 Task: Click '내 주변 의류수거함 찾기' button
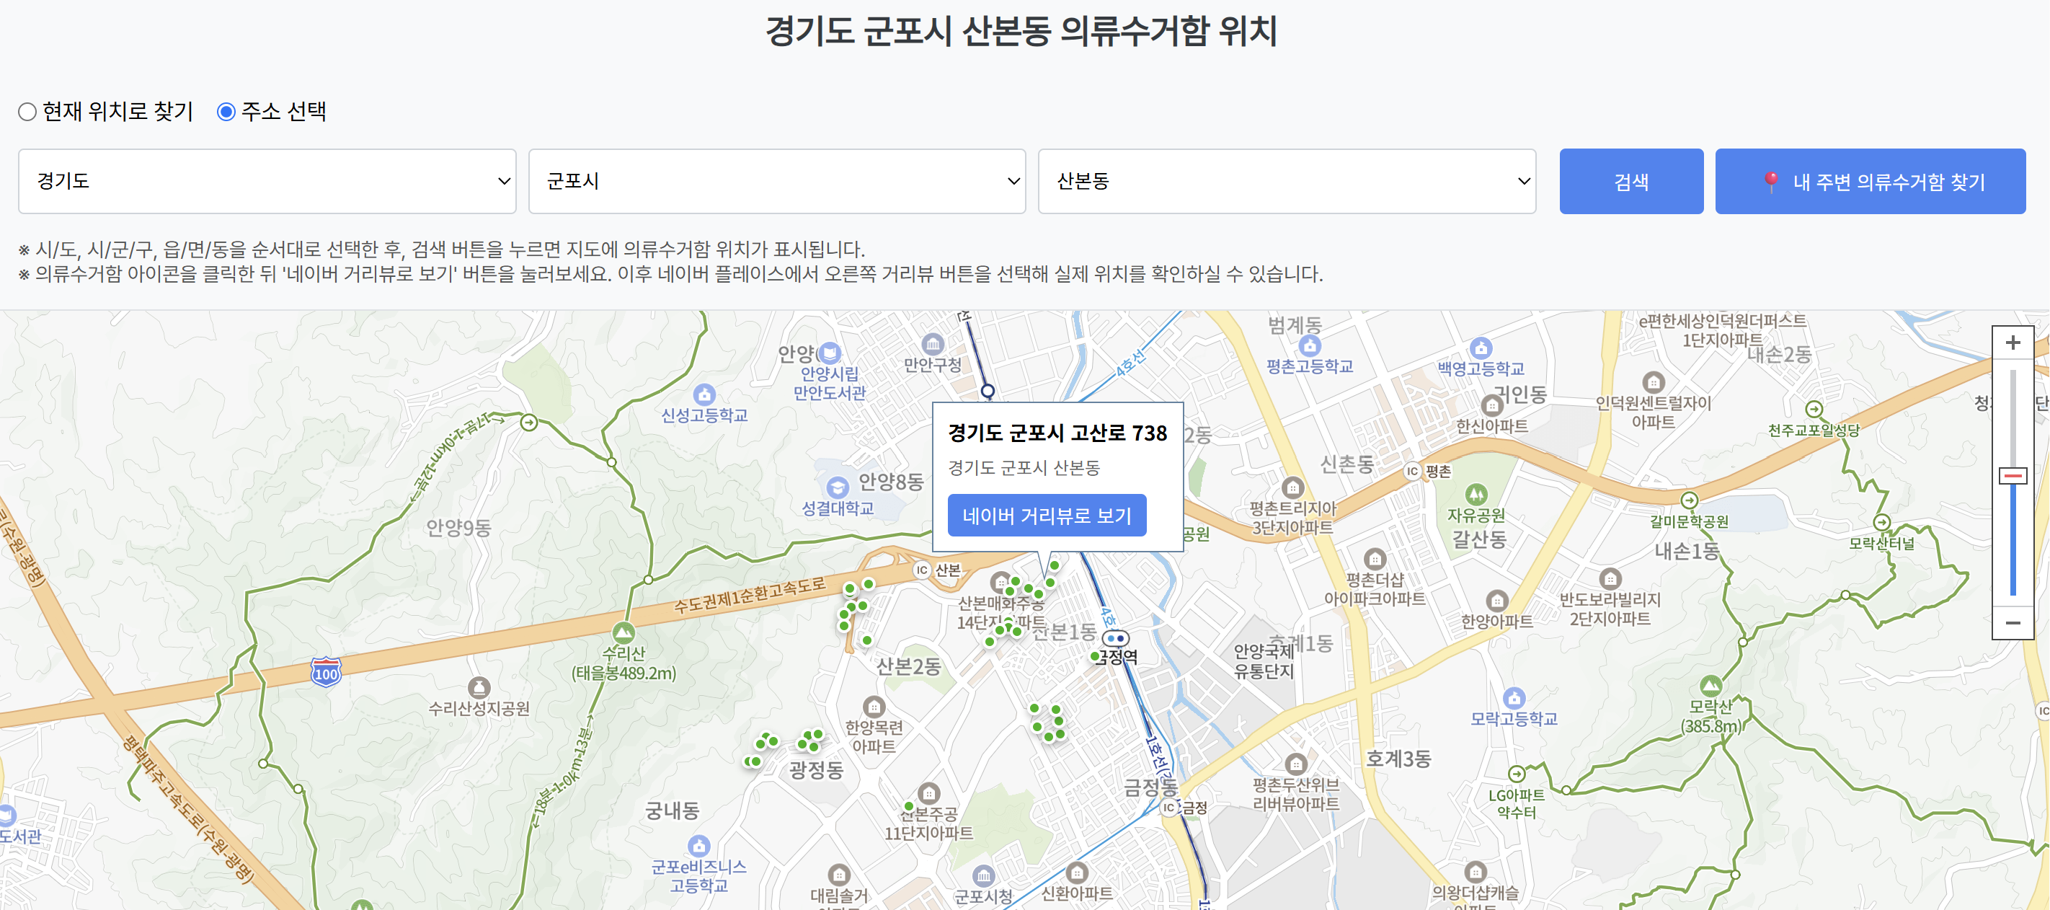pyautogui.click(x=1870, y=181)
